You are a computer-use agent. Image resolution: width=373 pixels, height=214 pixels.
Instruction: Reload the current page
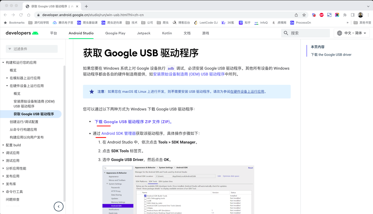(21, 15)
